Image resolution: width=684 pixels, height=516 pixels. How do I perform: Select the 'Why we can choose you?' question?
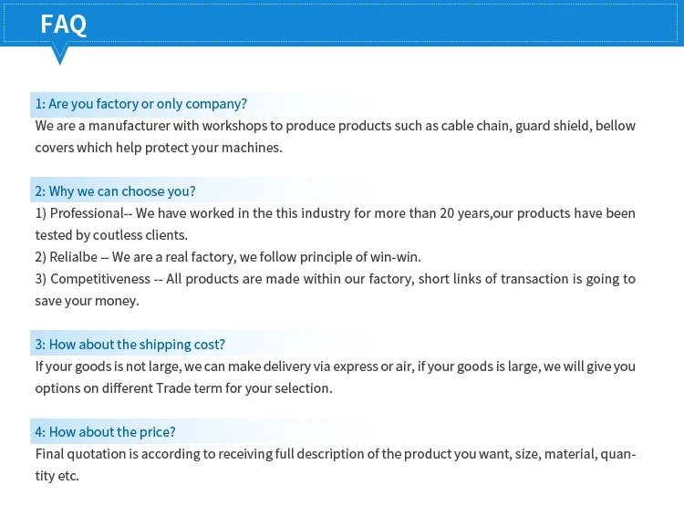pos(115,191)
